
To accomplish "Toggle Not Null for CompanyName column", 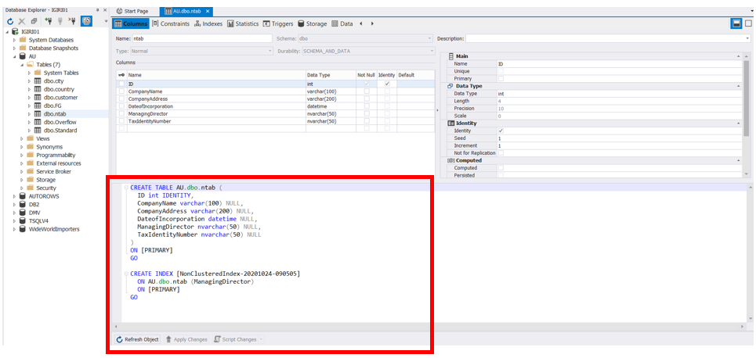I will [367, 91].
